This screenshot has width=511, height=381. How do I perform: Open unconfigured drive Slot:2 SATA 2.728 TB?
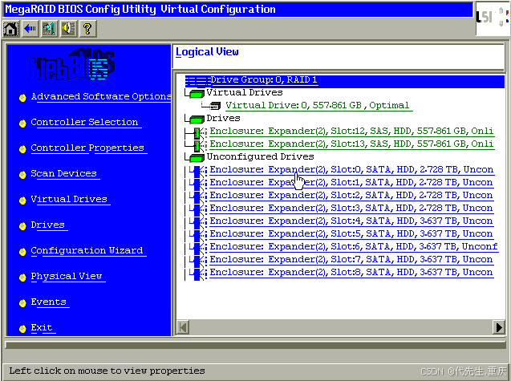click(351, 196)
